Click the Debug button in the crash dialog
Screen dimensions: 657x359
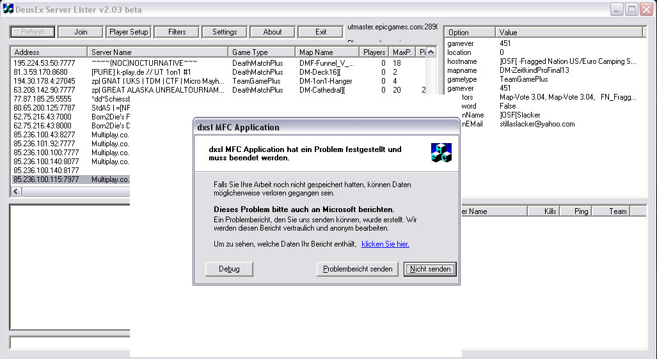[x=229, y=269]
